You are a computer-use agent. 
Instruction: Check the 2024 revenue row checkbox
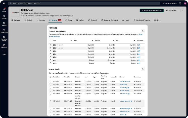(51, 51)
